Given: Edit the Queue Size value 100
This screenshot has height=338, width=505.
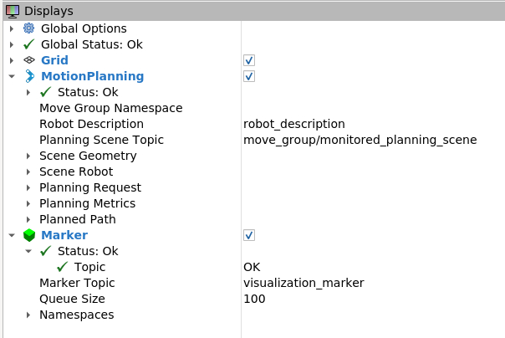Looking at the screenshot, I should click(x=254, y=299).
